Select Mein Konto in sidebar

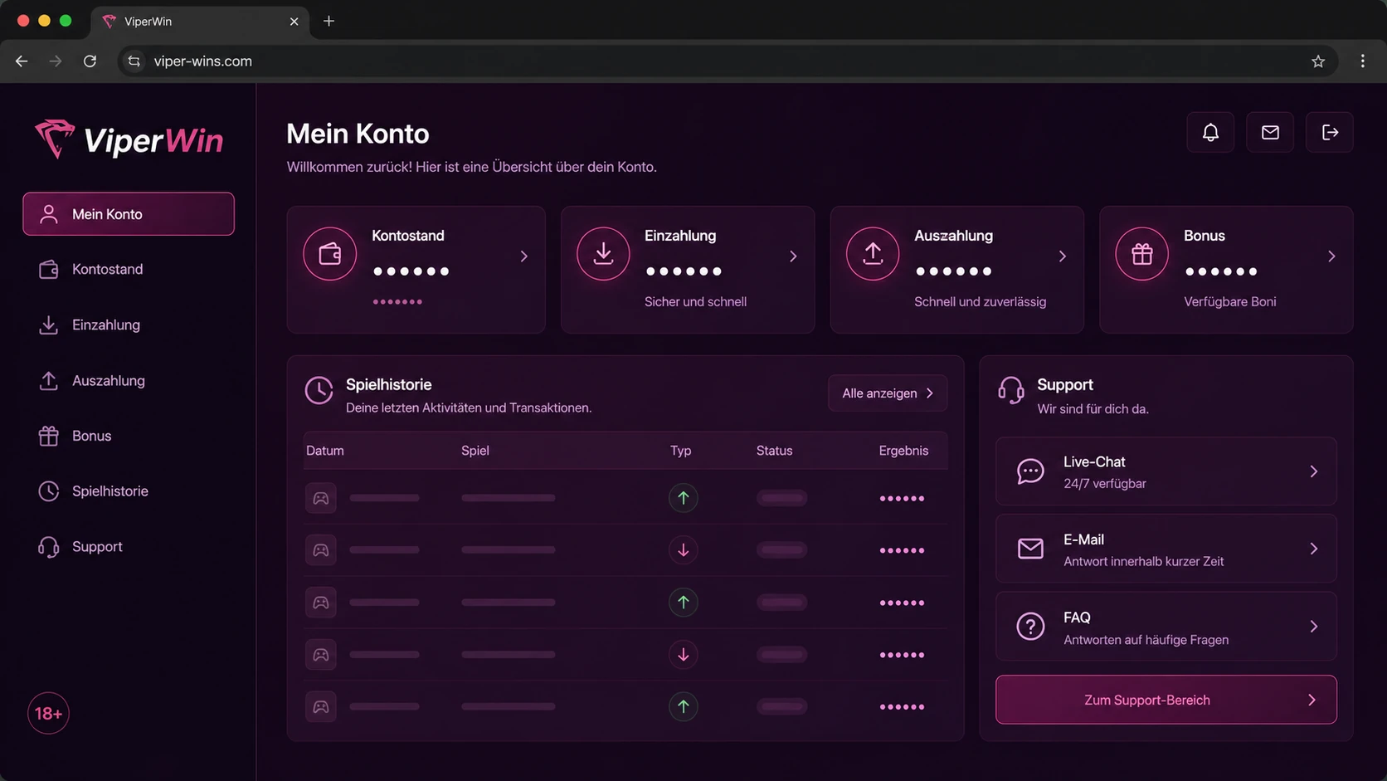coord(129,214)
